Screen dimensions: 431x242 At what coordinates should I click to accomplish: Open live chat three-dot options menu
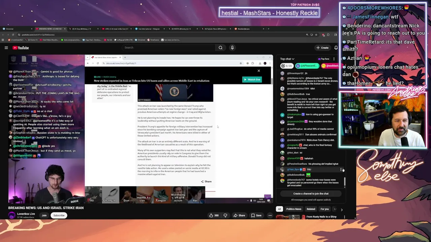pos(334,59)
